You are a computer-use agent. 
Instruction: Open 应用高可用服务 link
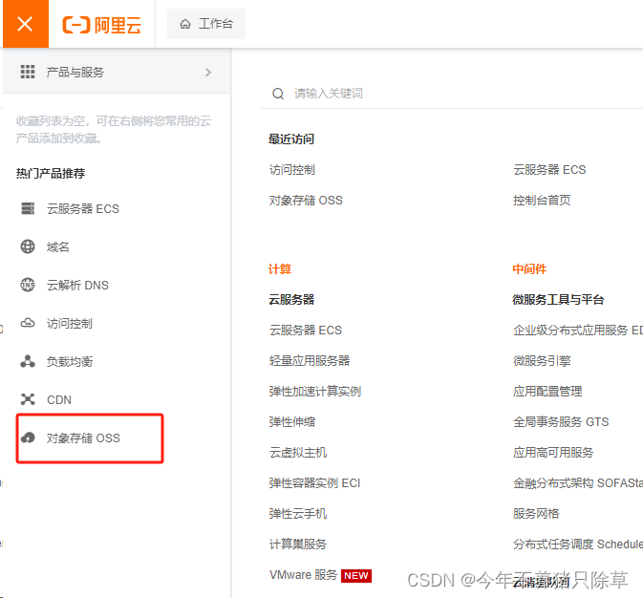coord(553,453)
